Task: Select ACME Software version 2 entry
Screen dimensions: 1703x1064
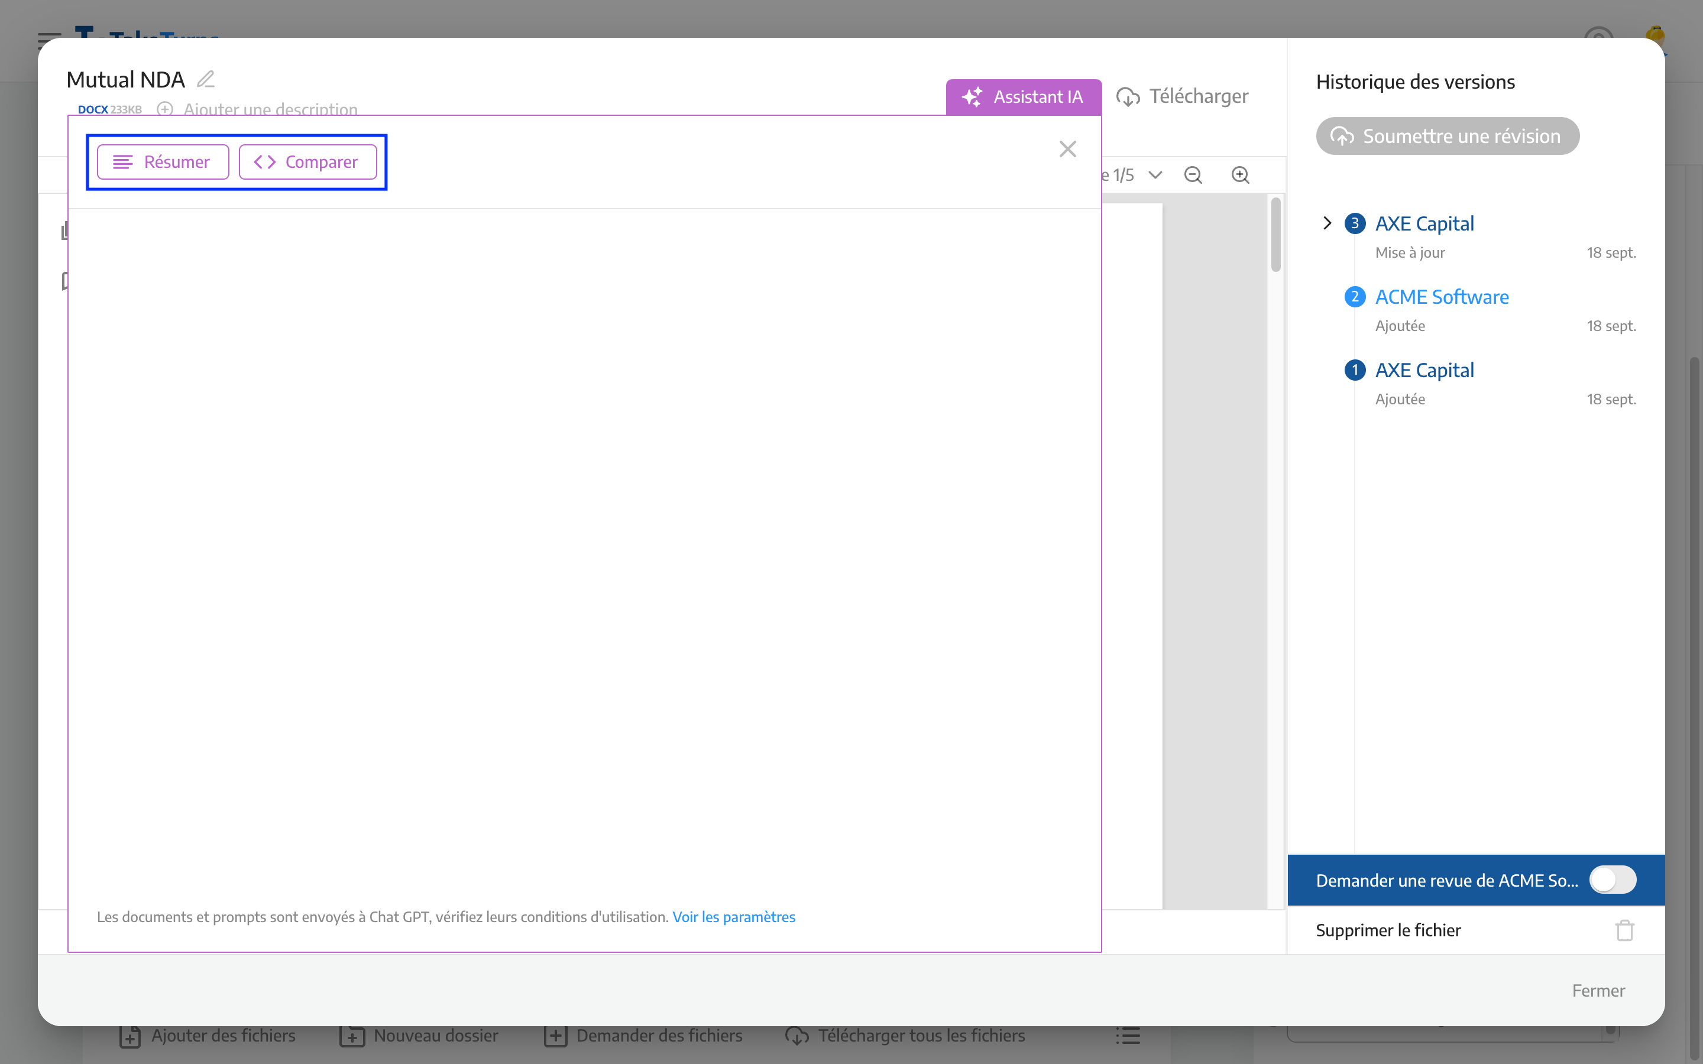Action: coord(1442,297)
